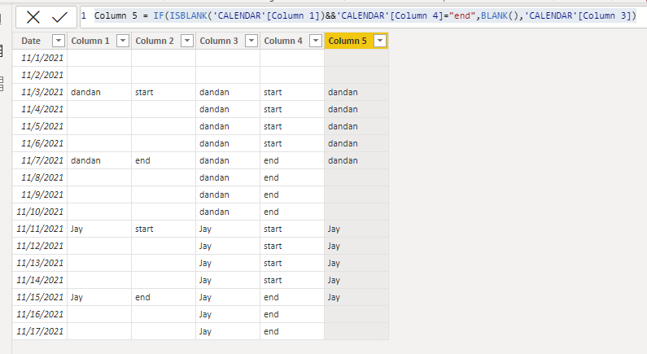Click the date cell 11/10/2021
This screenshot has width=647, height=354.
coord(40,212)
